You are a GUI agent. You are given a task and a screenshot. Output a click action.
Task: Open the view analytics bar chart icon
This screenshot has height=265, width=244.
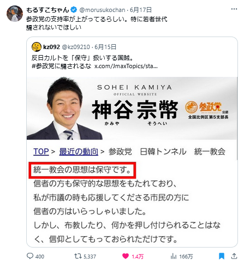click(174, 256)
